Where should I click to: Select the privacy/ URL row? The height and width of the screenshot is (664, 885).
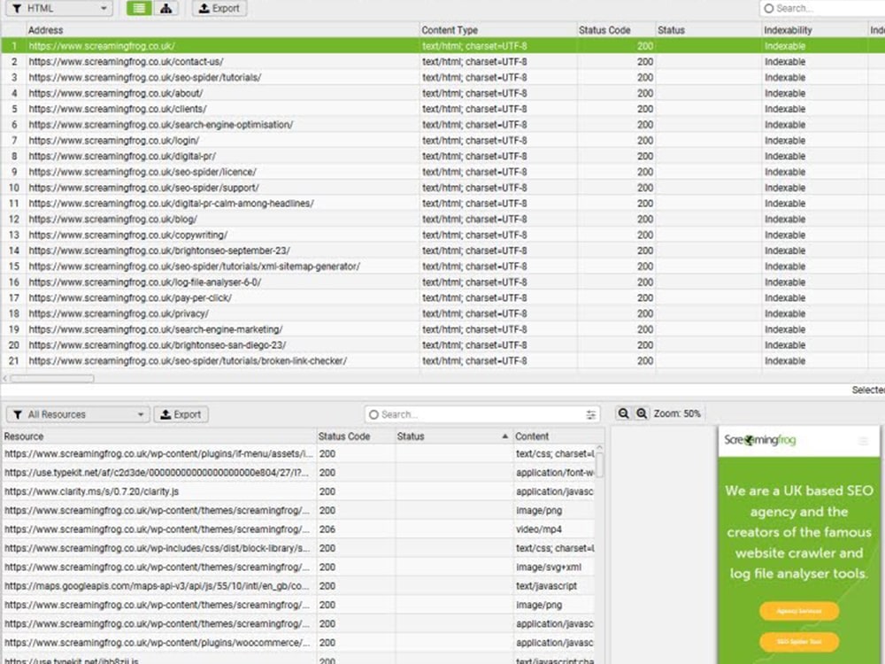(x=442, y=314)
